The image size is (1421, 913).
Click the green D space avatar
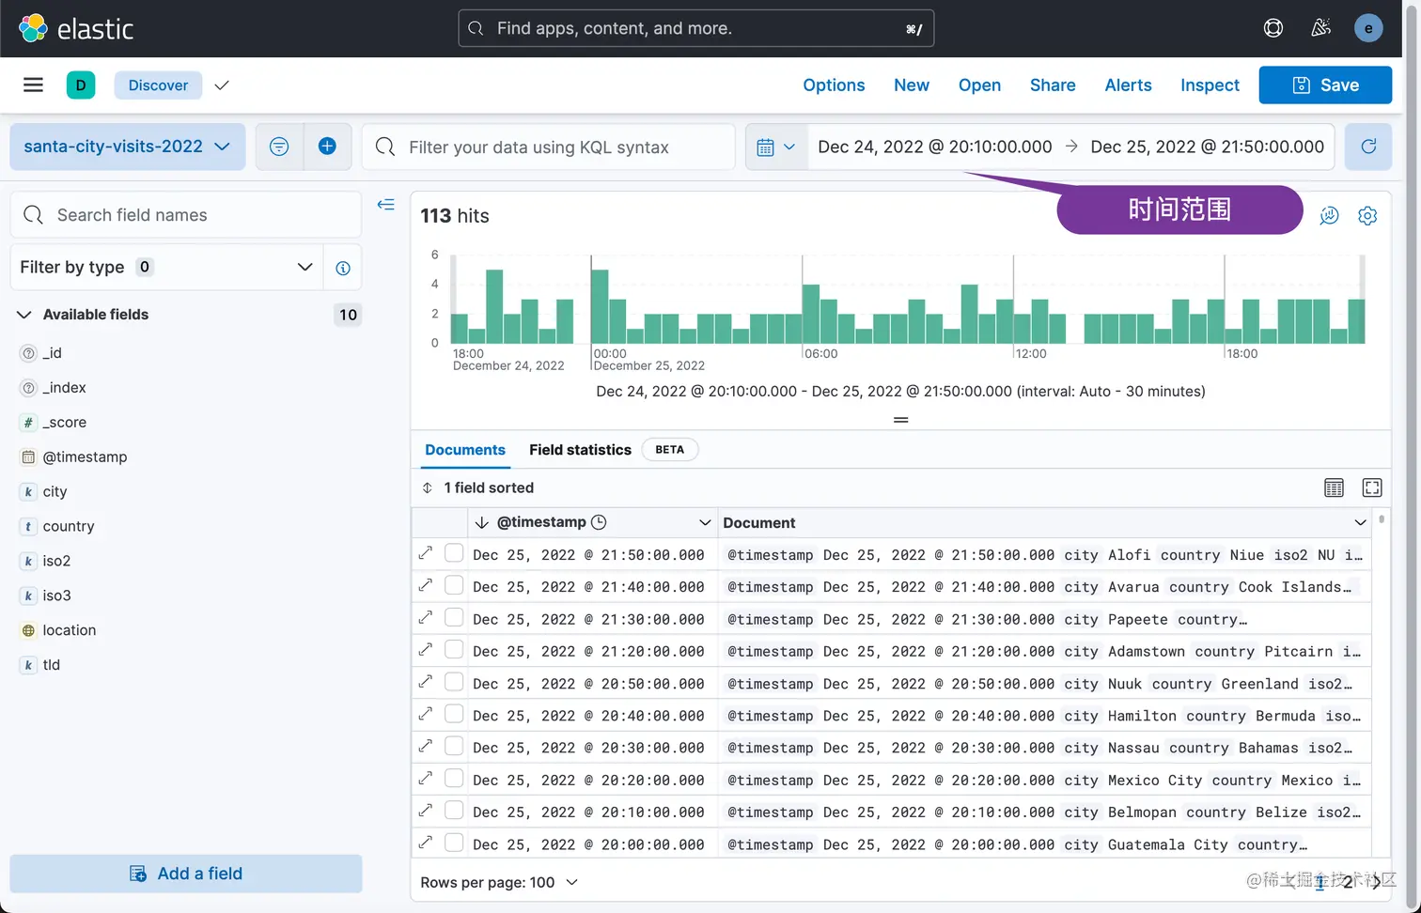click(81, 85)
